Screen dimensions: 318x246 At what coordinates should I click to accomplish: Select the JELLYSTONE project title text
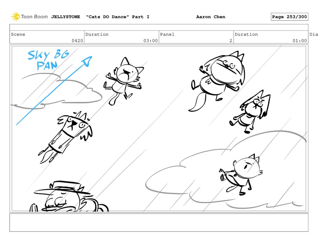click(x=66, y=17)
